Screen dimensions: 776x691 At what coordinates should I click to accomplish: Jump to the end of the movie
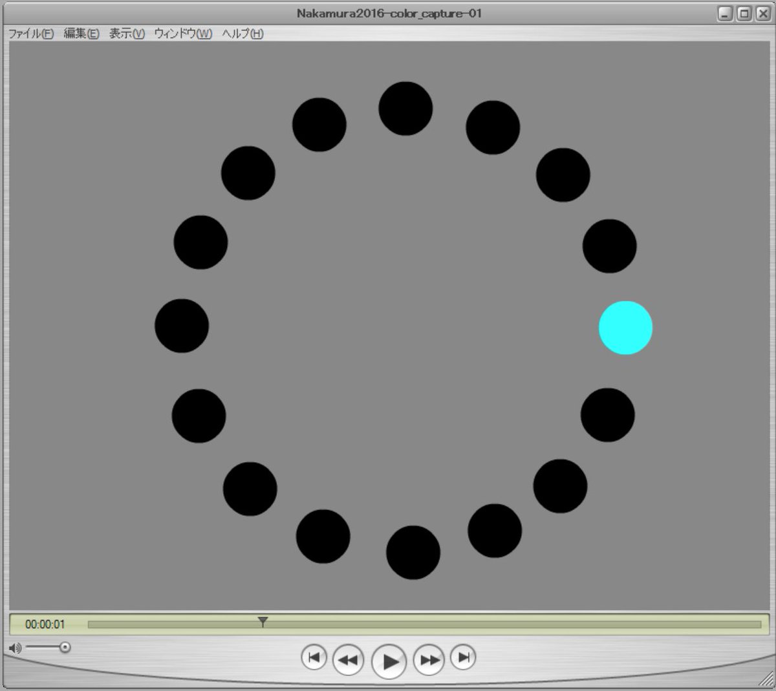(x=463, y=657)
